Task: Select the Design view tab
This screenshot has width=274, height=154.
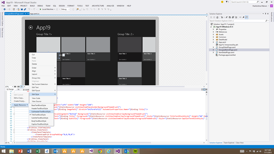Action: [x=10, y=89]
